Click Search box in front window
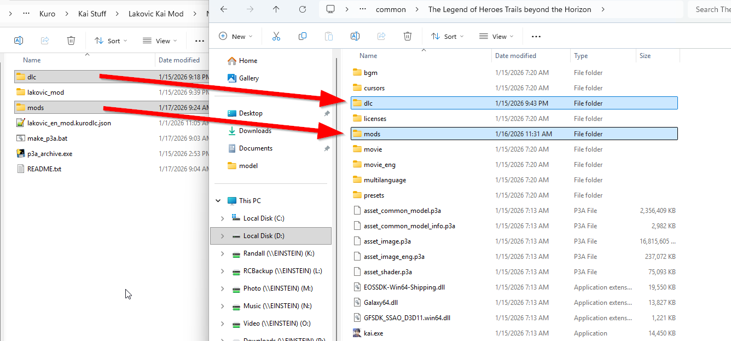Viewport: 731px width, 341px height. pos(709,9)
